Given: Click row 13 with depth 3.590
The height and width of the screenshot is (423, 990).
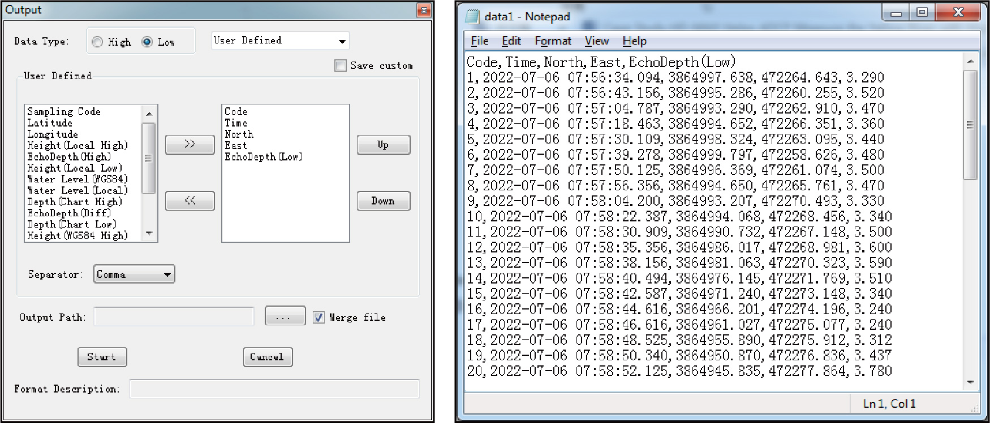Looking at the screenshot, I should [x=679, y=263].
